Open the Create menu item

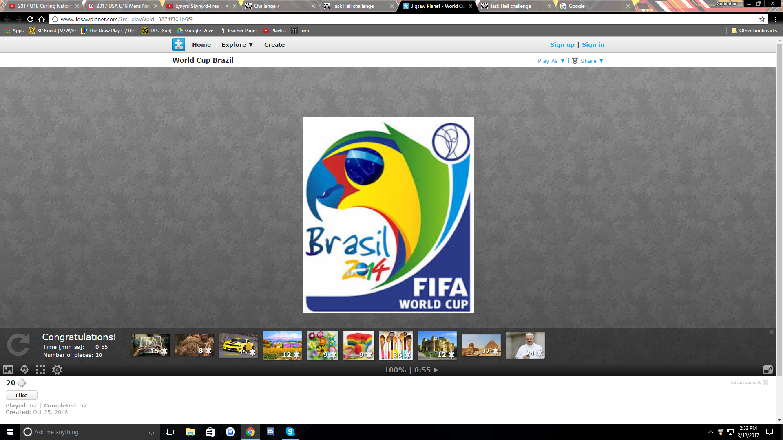(274, 45)
